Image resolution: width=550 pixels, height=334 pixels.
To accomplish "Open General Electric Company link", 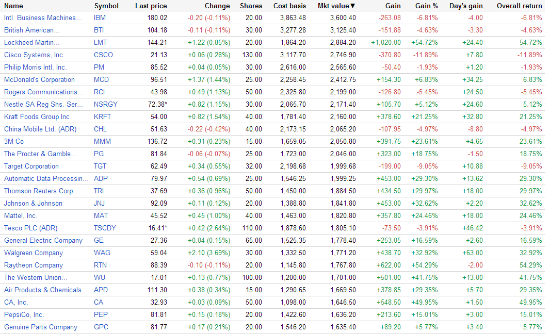I will pos(43,240).
